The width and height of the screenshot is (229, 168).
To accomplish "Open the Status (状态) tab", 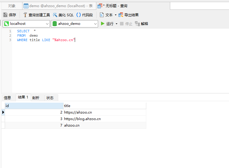I will 50,98.
